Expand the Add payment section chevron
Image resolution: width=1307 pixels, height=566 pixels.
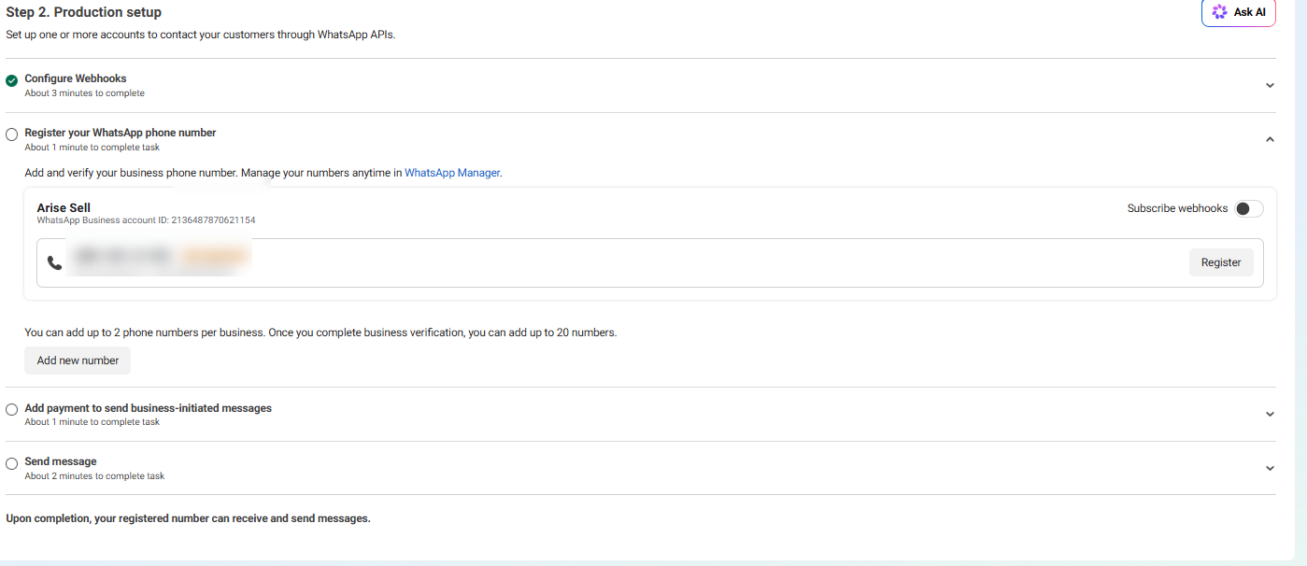pos(1270,414)
